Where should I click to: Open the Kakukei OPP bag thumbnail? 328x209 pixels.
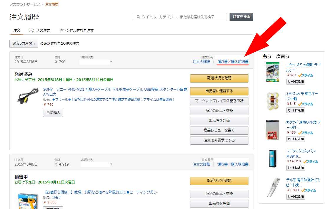272,130
